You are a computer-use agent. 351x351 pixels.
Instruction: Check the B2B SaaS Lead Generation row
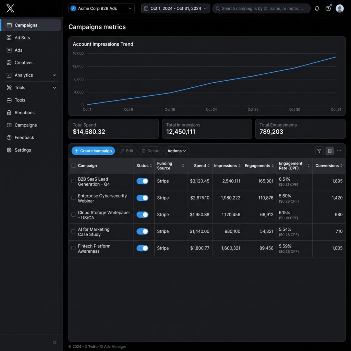click(73, 181)
